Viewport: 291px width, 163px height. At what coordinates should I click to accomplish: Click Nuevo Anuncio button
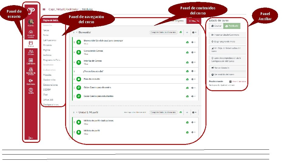tap(228, 68)
